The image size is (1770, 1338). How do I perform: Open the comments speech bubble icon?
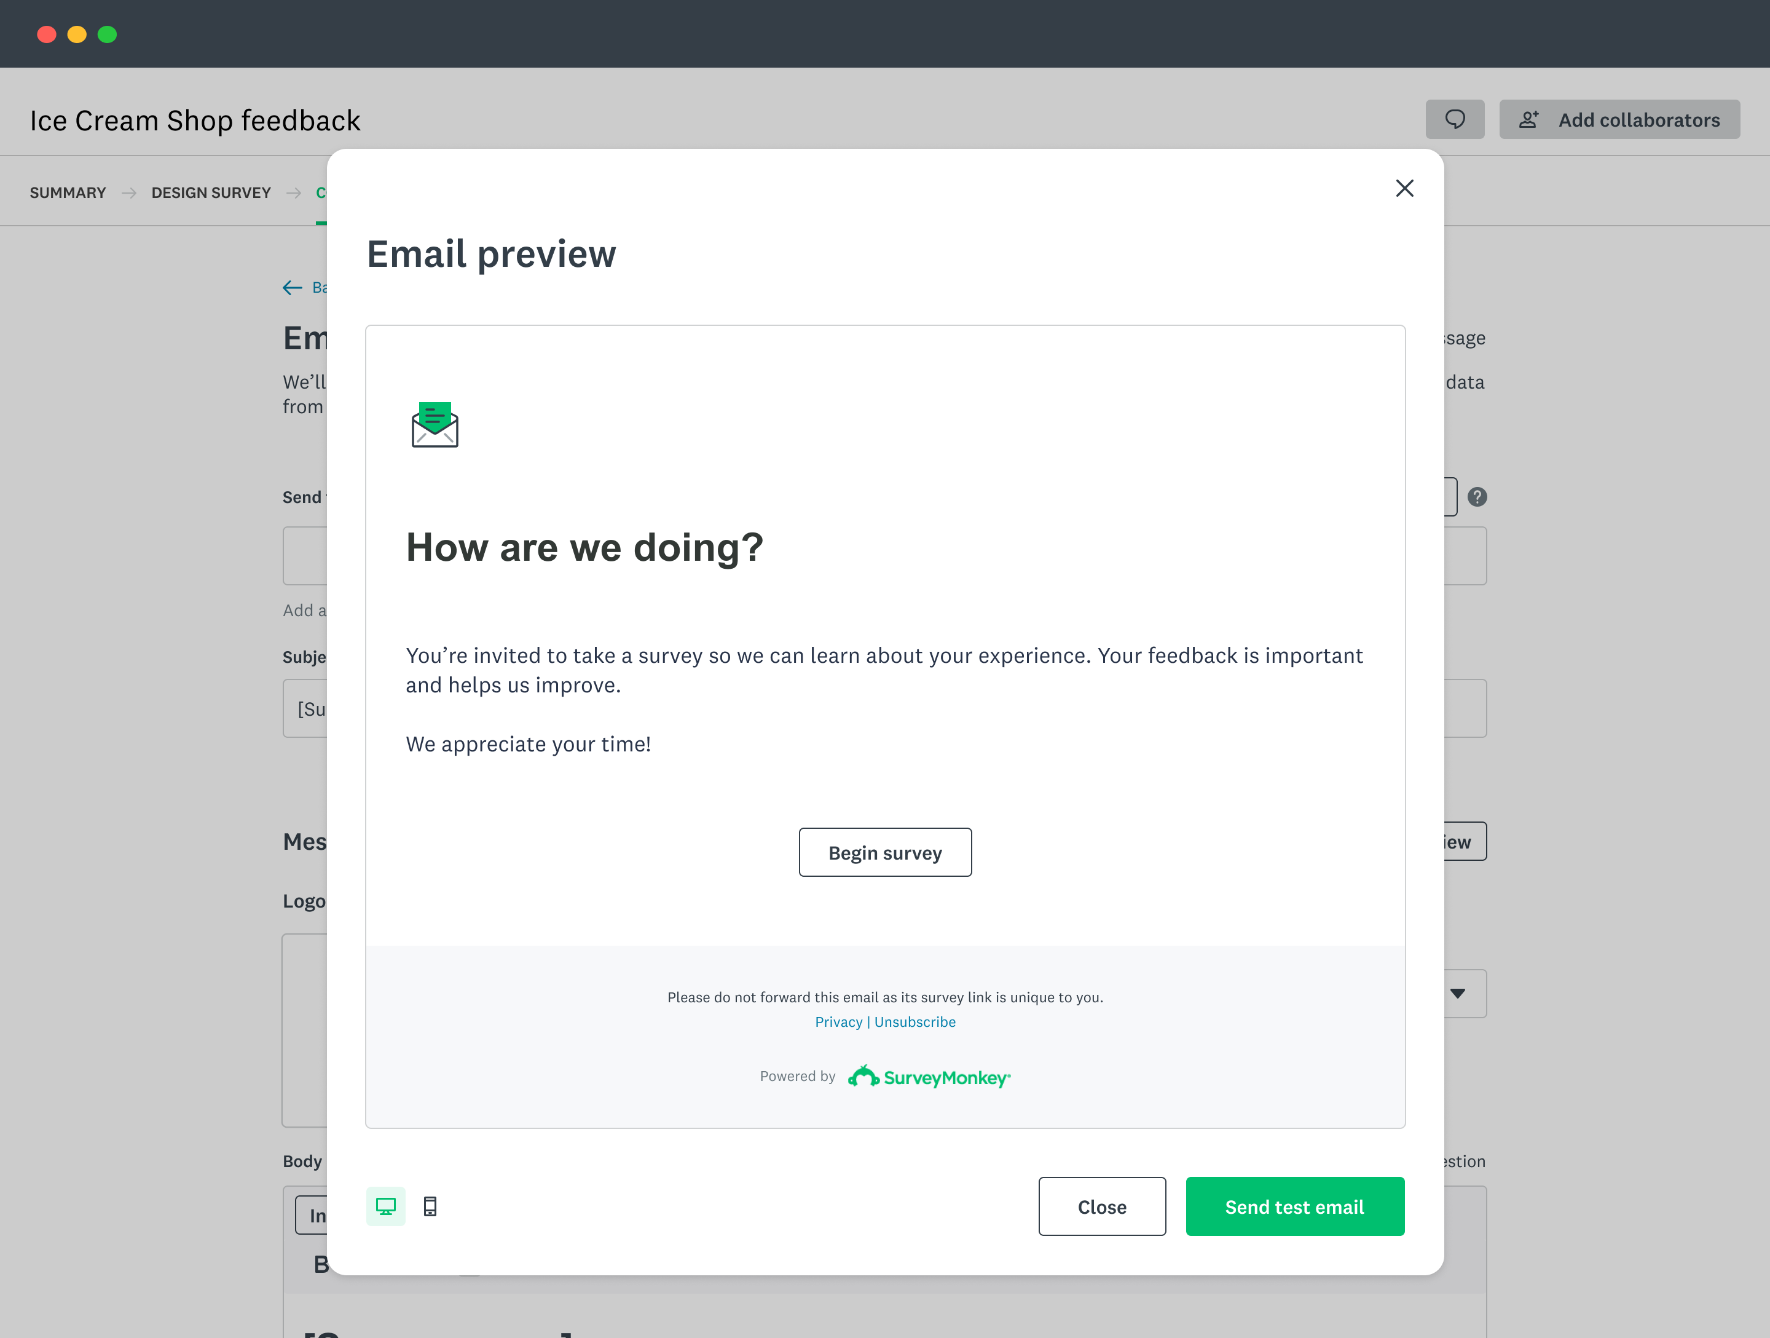tap(1455, 119)
